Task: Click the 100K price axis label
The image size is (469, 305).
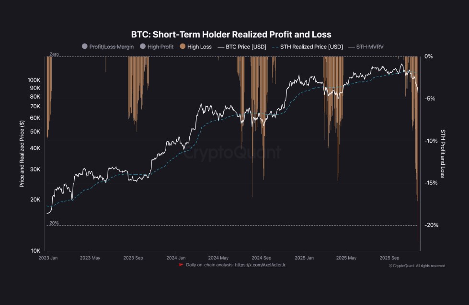Action: pos(34,79)
